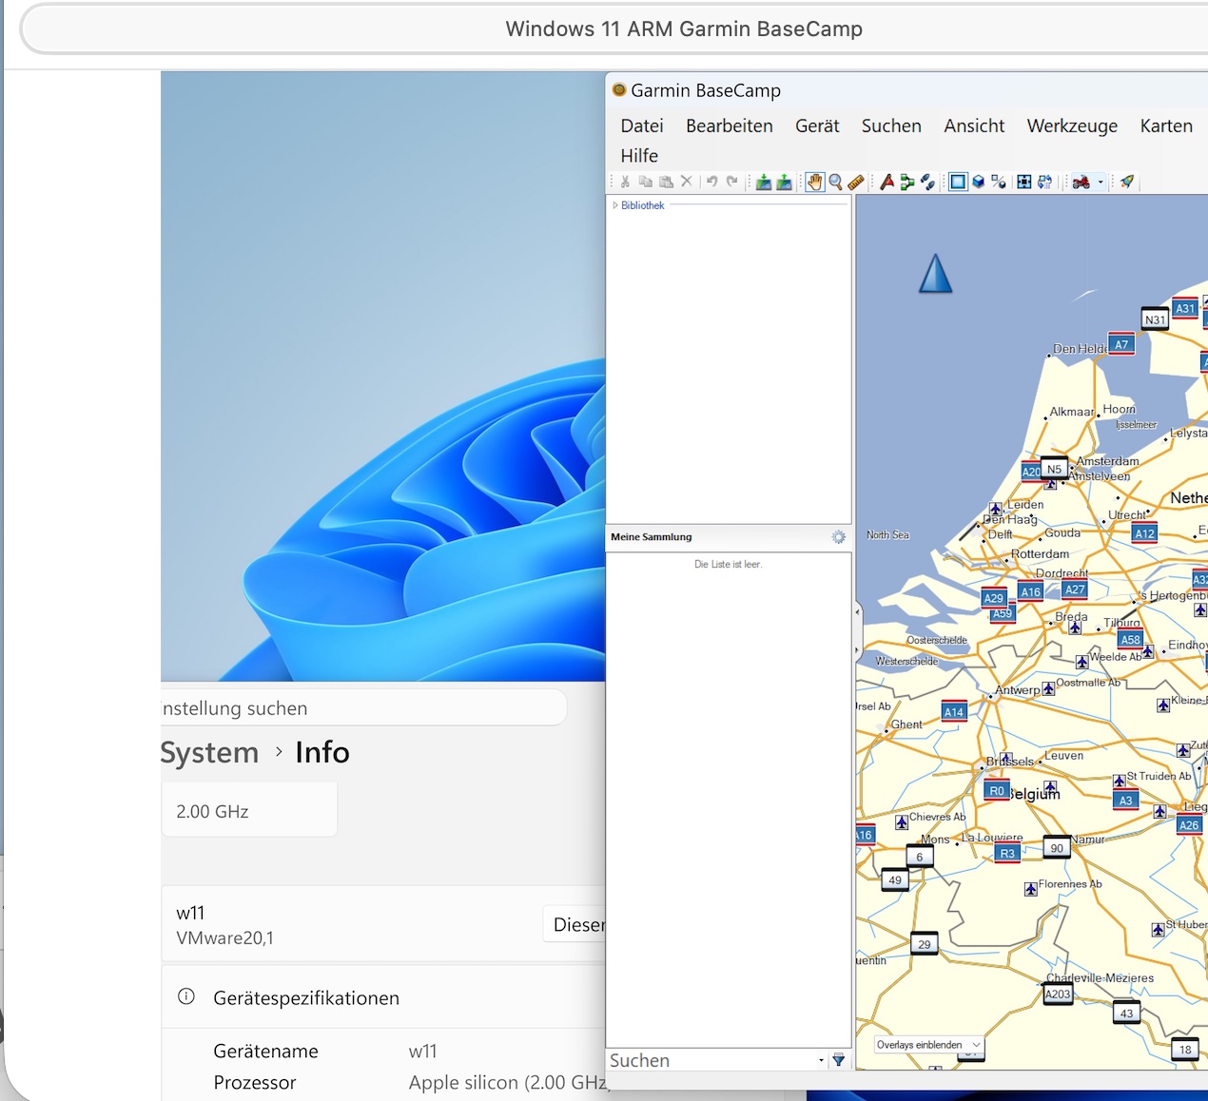Click the Brussels label on the map

pyautogui.click(x=1010, y=761)
